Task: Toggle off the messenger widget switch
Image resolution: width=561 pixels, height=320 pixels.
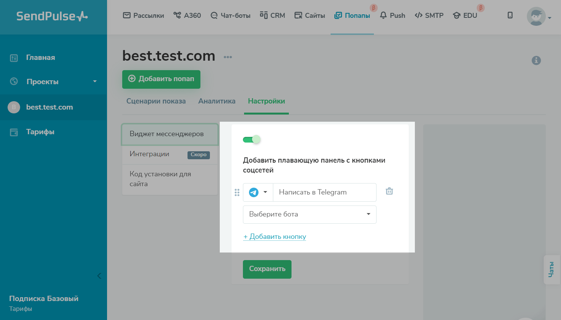Action: coord(252,140)
